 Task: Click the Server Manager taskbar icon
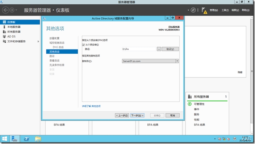point(15,139)
